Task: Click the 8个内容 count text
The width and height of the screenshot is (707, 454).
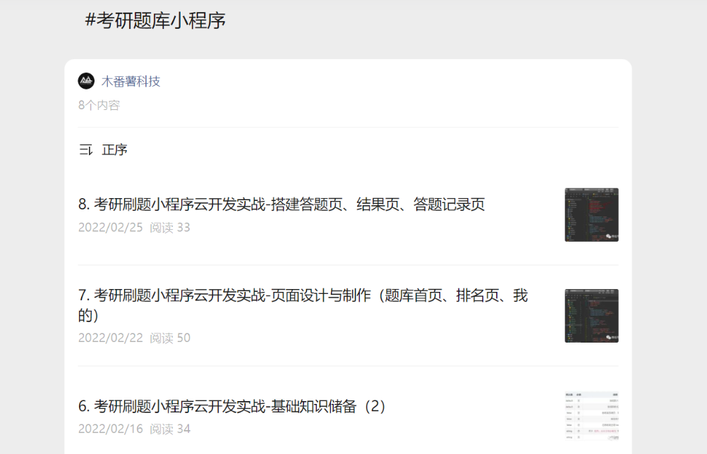Action: (x=99, y=106)
